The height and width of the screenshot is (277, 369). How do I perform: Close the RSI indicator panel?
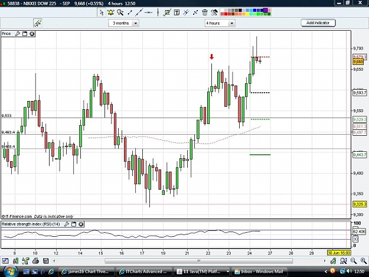click(81, 224)
